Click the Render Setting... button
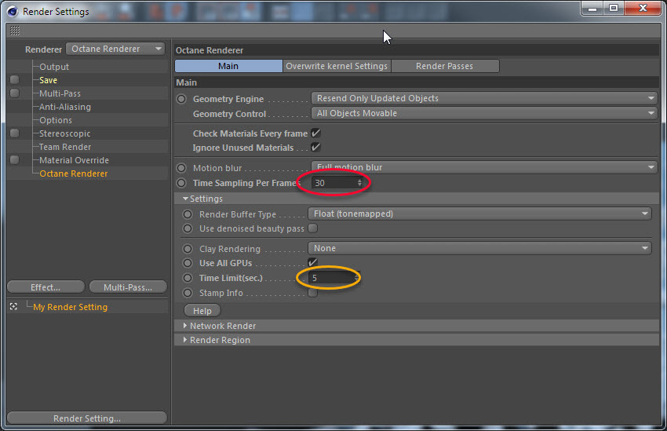The height and width of the screenshot is (431, 667). click(87, 418)
